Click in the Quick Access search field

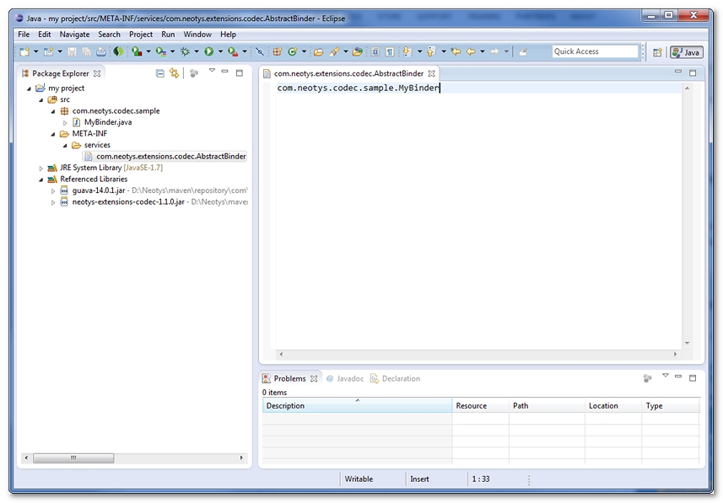[x=595, y=52]
